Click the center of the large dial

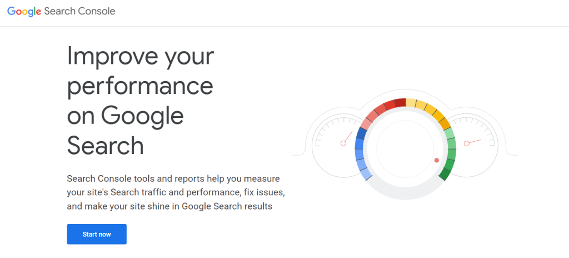point(405,148)
